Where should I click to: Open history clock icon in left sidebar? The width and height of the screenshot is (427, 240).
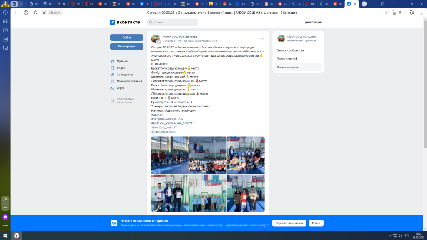pyautogui.click(x=5, y=12)
